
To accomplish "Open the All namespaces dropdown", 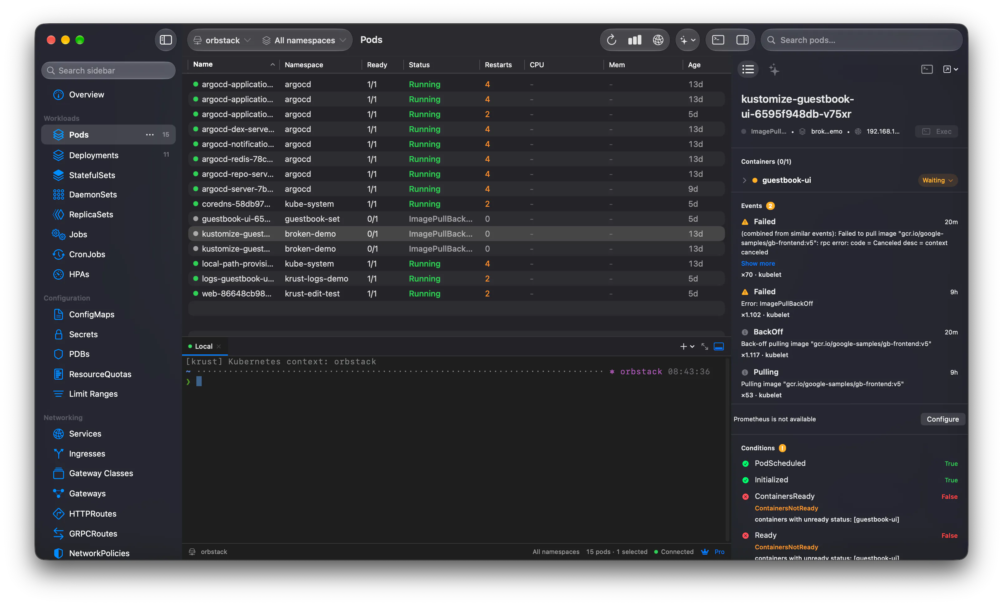I will point(304,40).
